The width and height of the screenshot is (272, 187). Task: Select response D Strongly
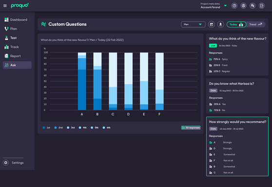220,149
